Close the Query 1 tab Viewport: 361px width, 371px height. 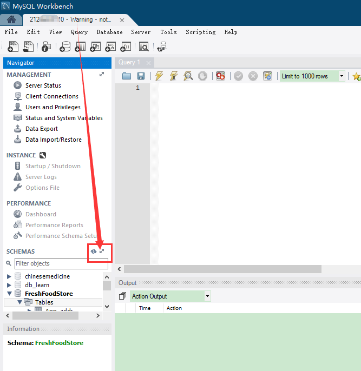coord(148,63)
